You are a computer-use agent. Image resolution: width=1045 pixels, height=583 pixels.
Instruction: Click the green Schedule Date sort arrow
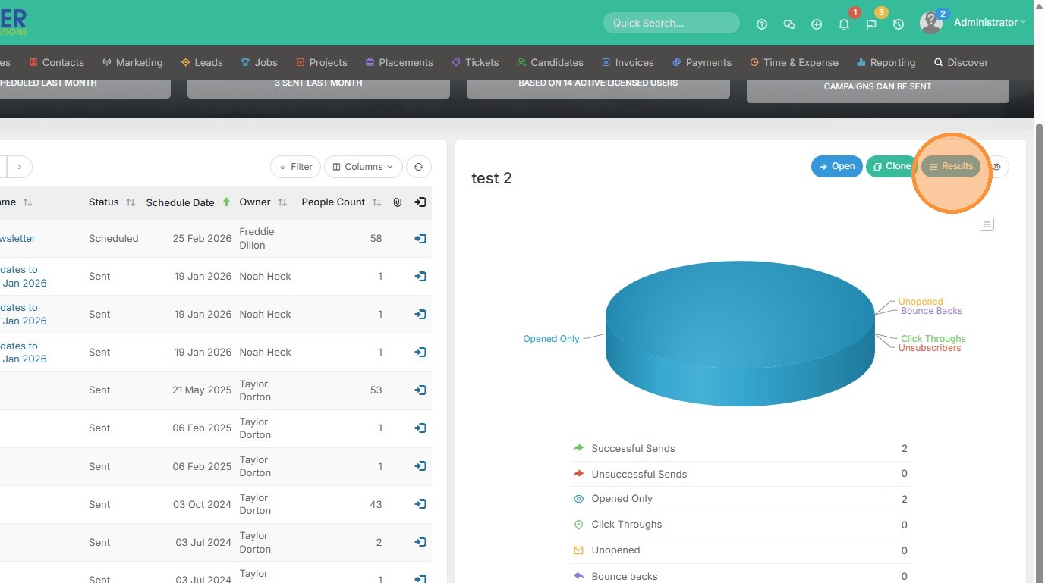tap(226, 202)
